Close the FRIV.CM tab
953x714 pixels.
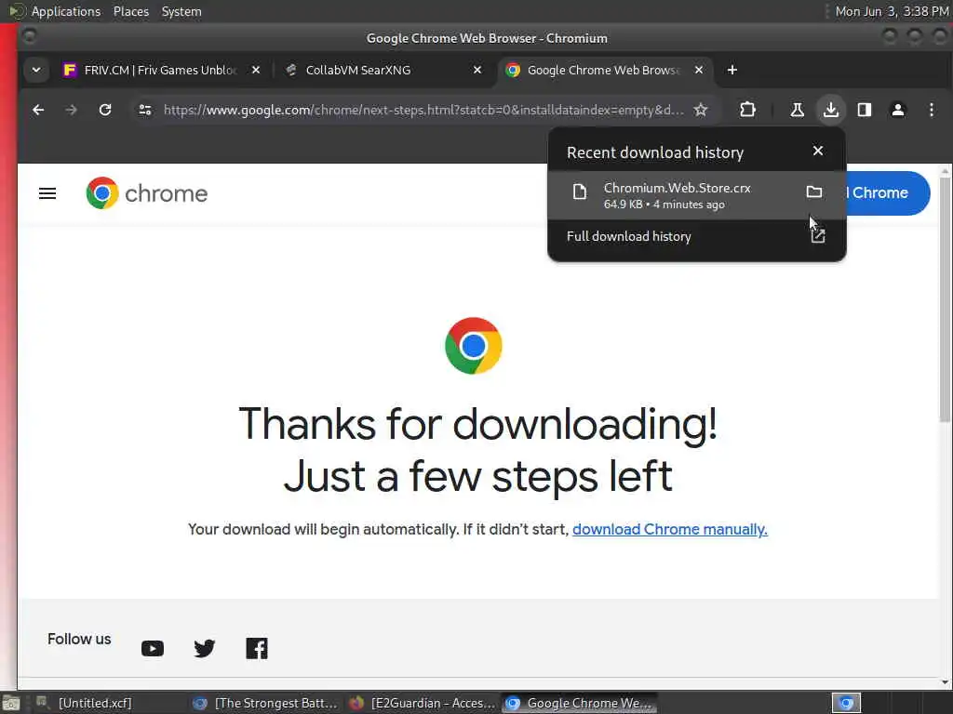pos(256,71)
